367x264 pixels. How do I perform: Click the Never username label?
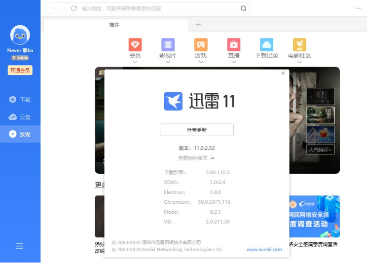[20, 50]
